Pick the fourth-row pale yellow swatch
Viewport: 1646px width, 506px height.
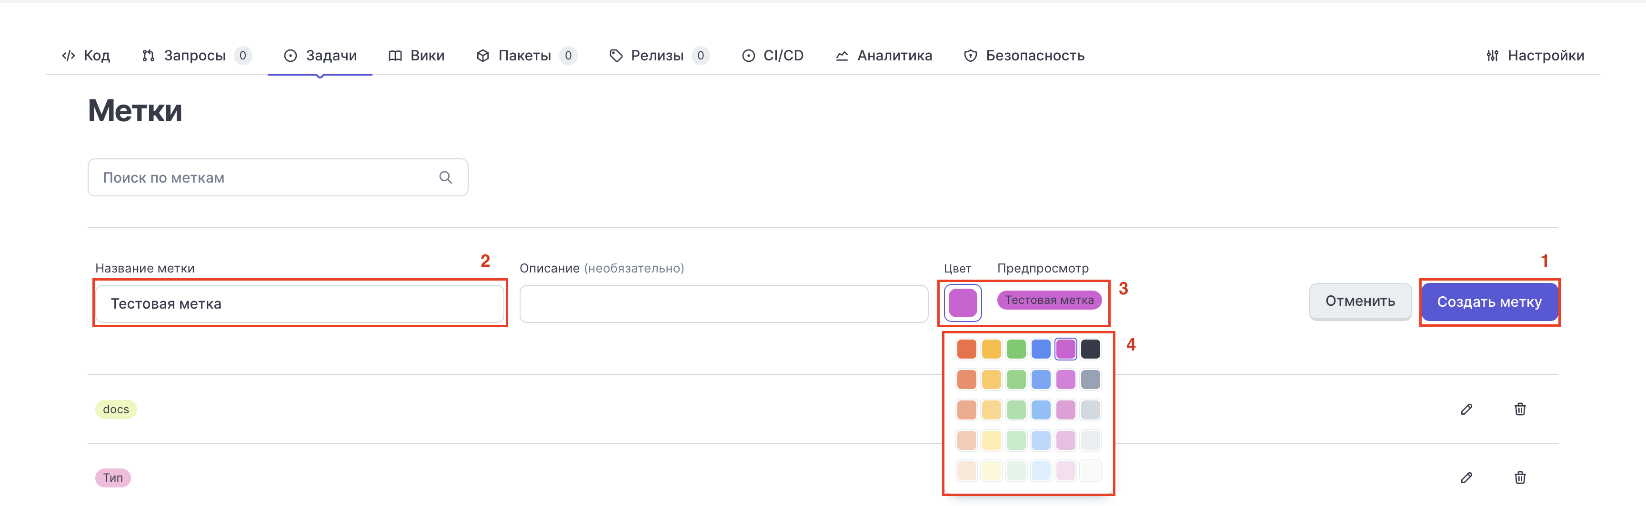pos(991,440)
